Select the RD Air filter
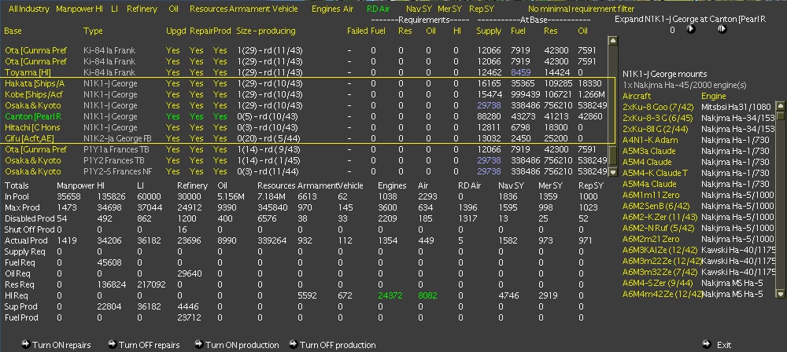Viewport: 787px width, 352px height. tap(379, 9)
